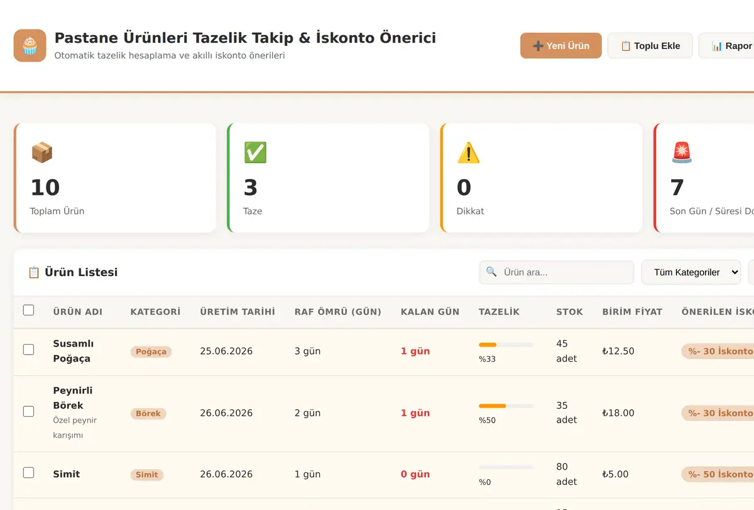The height and width of the screenshot is (510, 754).
Task: Open the Tüm Kategoriler dropdown
Action: [x=691, y=272]
